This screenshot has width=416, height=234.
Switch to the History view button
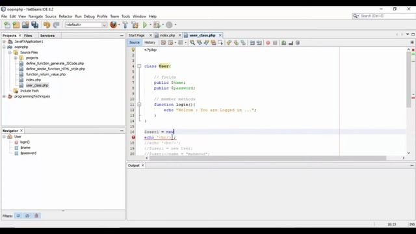149,42
